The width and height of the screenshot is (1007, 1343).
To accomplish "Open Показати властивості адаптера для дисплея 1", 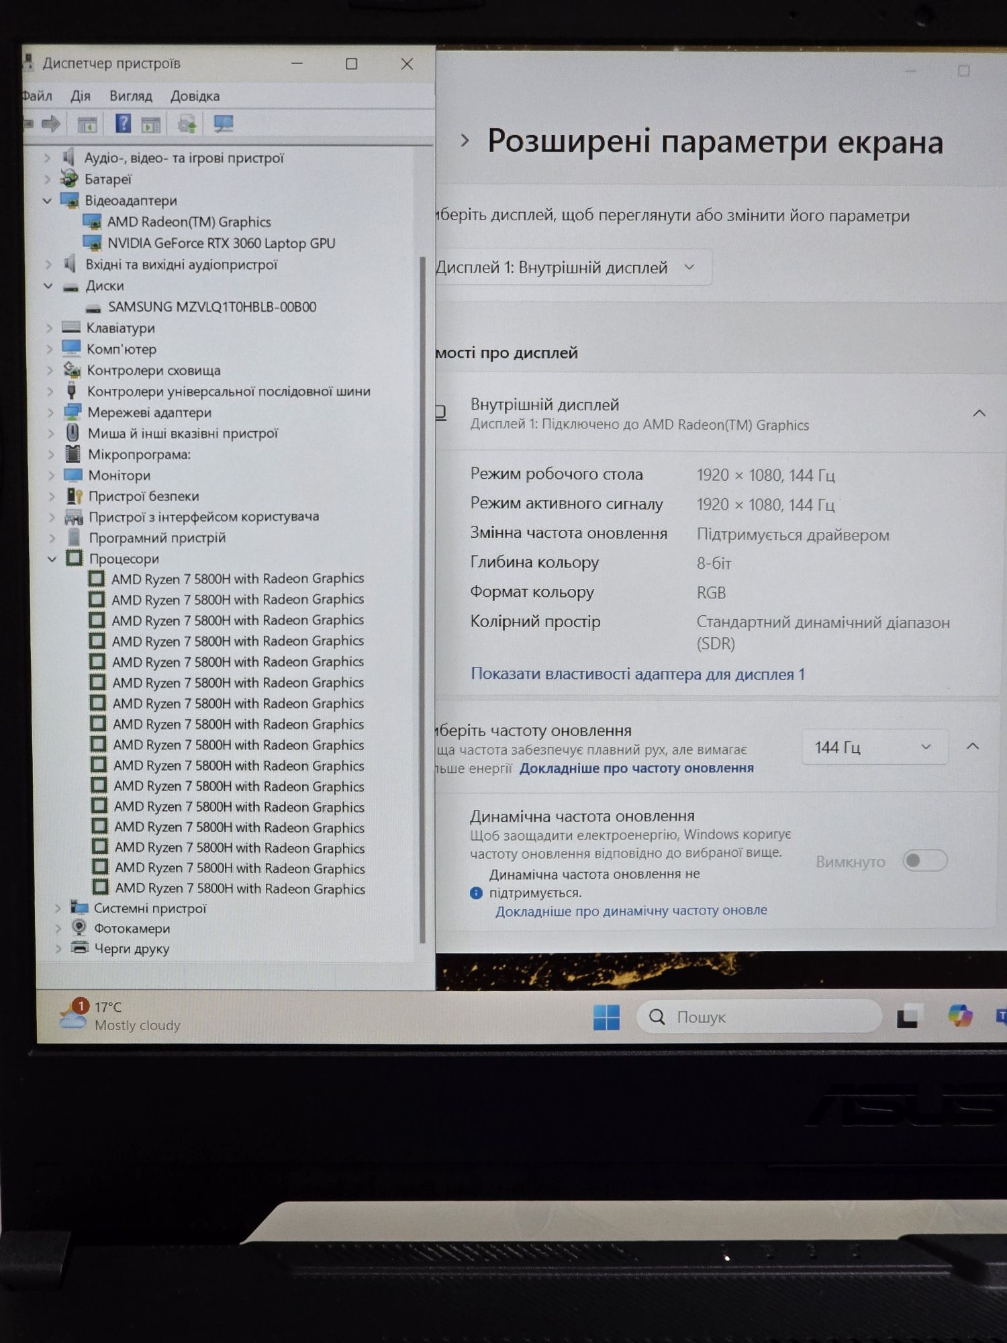I will click(638, 674).
